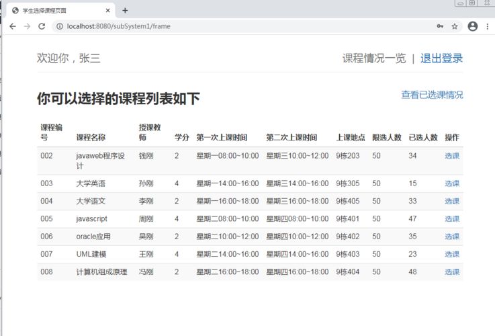Screen dimensions: 495x336
Task: Click location cell 9栋404
Action: click(x=347, y=272)
